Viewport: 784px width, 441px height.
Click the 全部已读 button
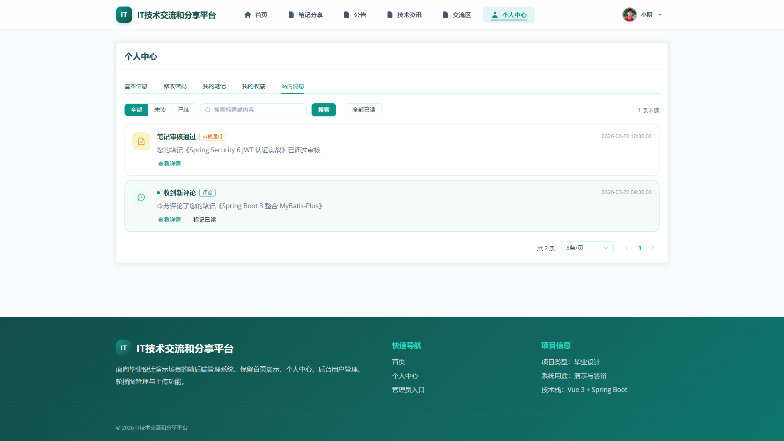coord(364,110)
